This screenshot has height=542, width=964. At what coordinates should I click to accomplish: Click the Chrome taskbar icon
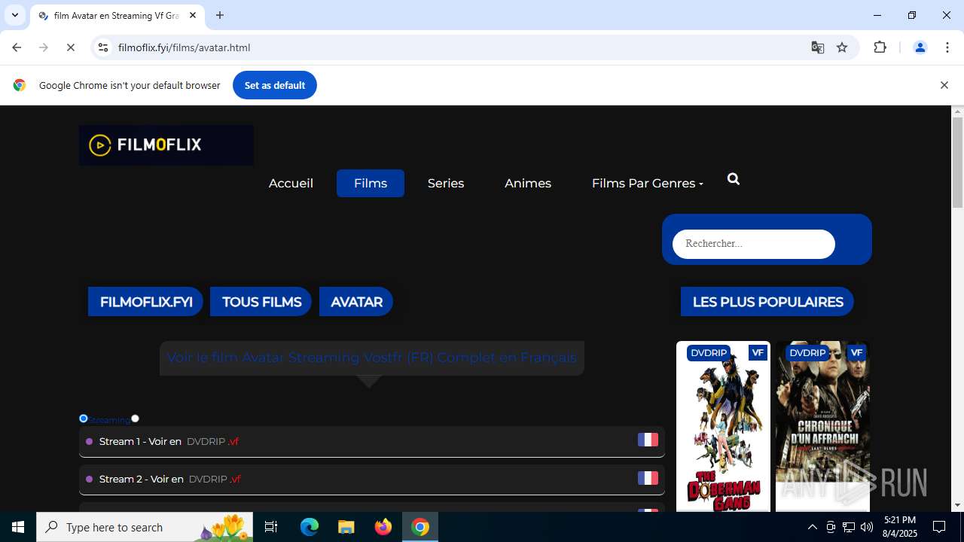pos(420,527)
